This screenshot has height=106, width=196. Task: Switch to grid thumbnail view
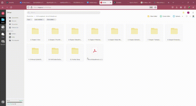click(193, 16)
